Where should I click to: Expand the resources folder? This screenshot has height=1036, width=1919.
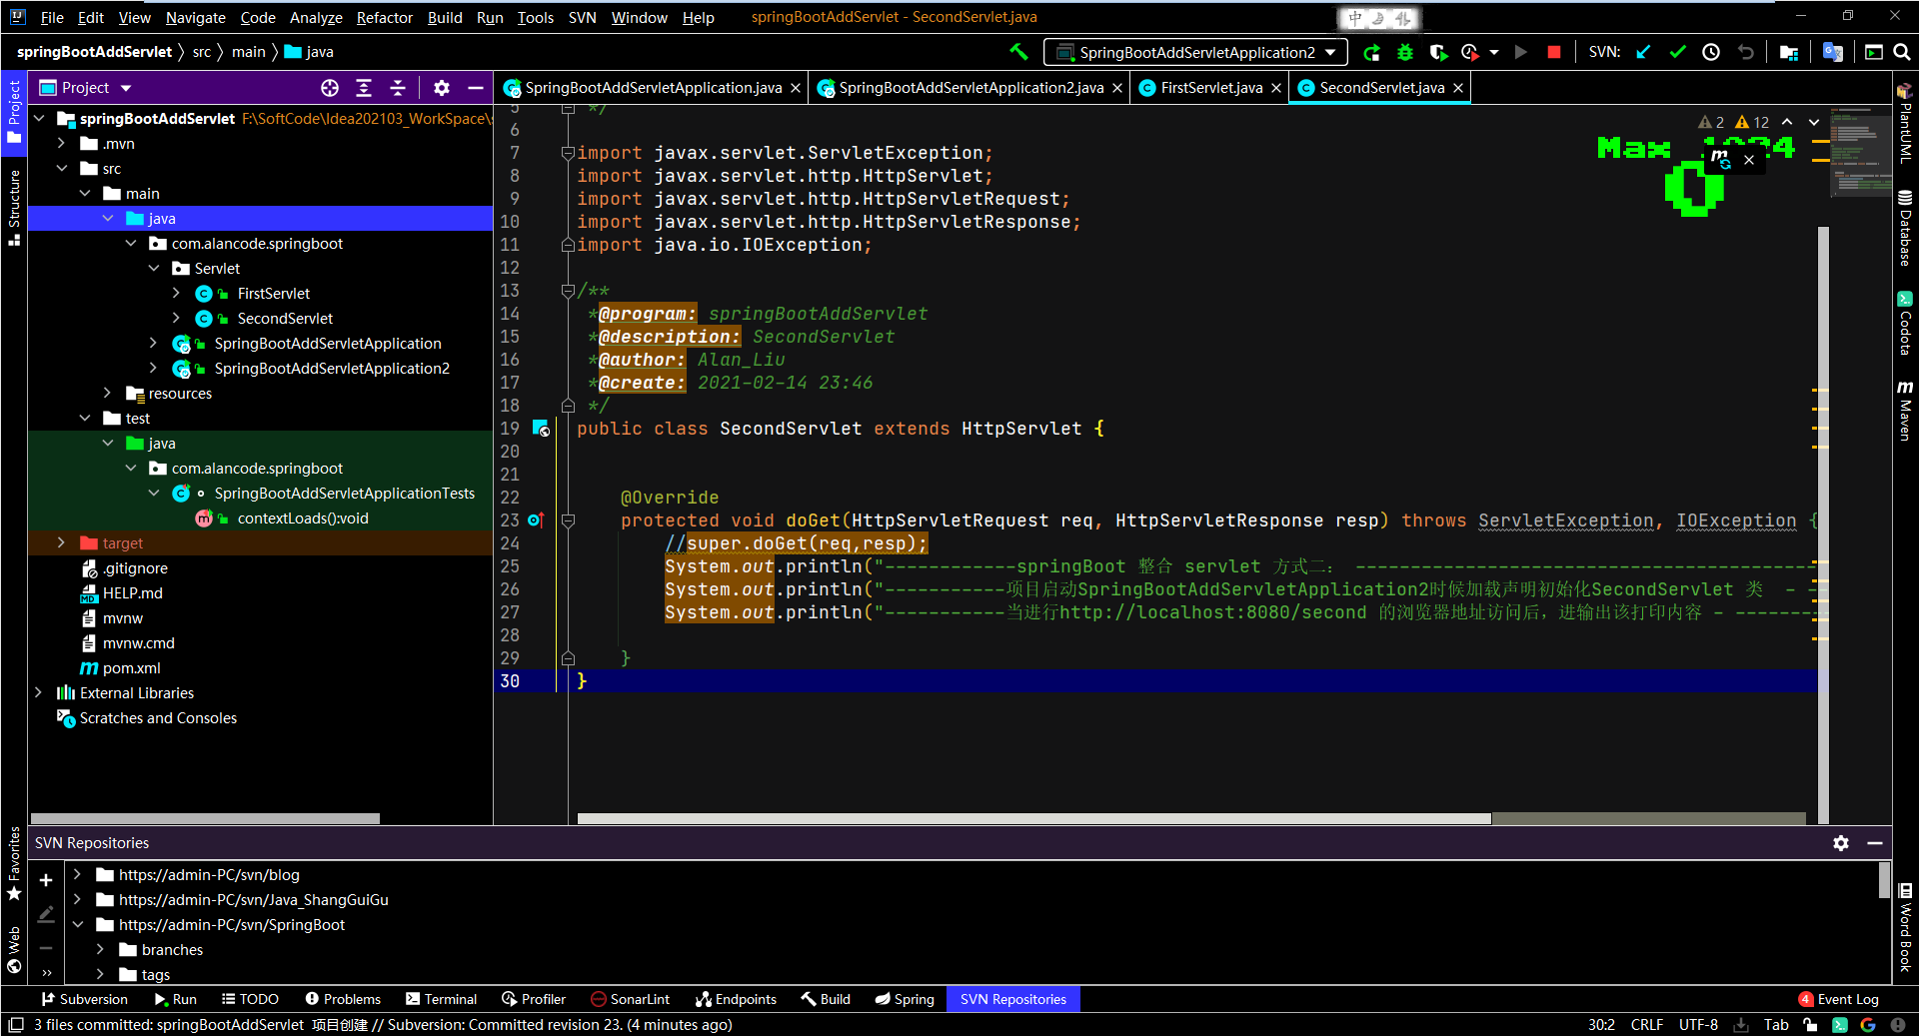pos(107,394)
